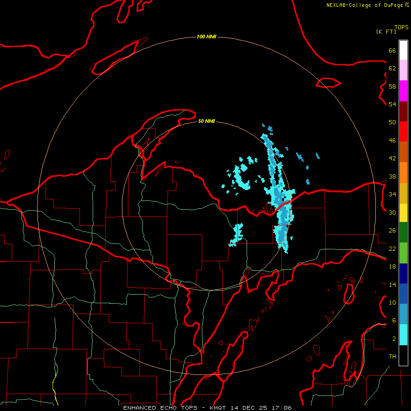Click the white top color swatch above 66
The height and width of the screenshot is (411, 411).
click(x=403, y=50)
